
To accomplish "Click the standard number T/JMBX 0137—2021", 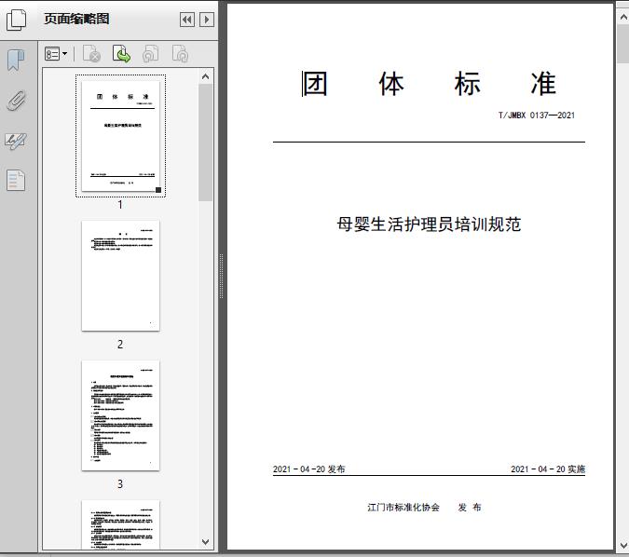I will pyautogui.click(x=537, y=115).
